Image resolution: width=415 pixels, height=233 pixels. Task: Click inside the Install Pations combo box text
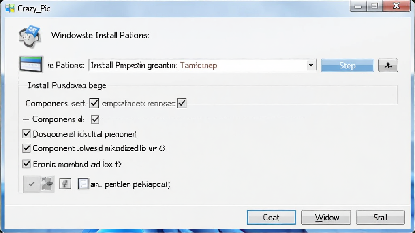click(x=197, y=65)
